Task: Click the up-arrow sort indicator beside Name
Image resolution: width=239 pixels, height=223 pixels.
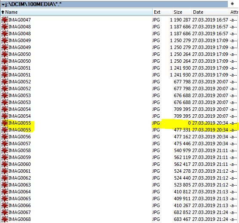Action: [3, 12]
